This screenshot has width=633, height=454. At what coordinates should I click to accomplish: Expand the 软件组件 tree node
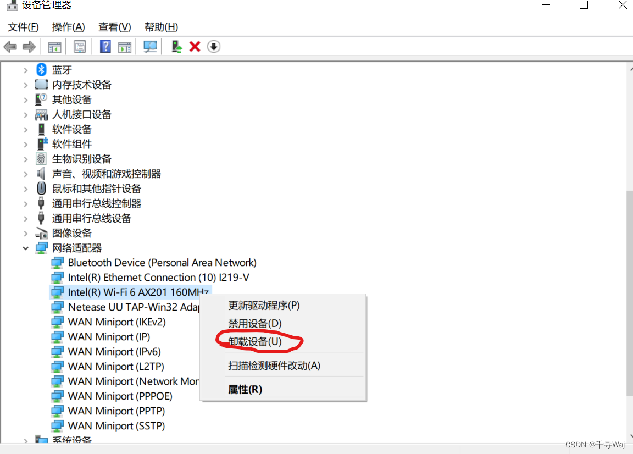pyautogui.click(x=25, y=145)
